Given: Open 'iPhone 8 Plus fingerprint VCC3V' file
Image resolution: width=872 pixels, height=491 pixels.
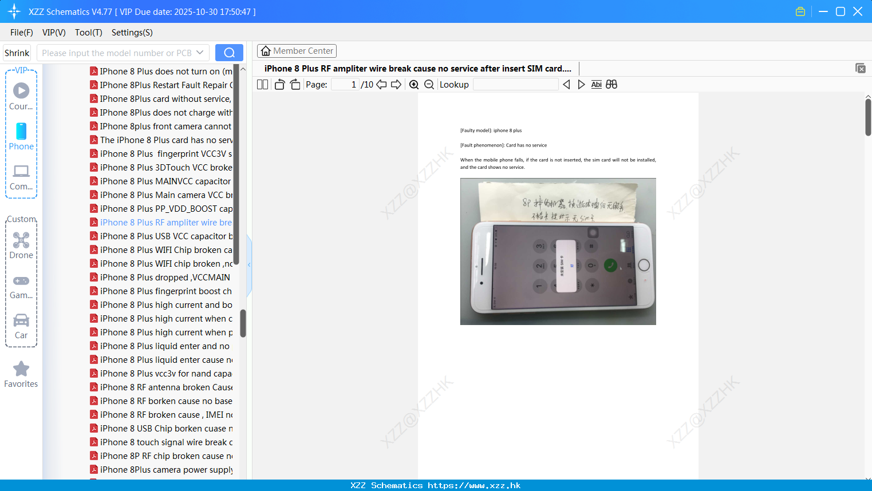Looking at the screenshot, I should click(161, 154).
